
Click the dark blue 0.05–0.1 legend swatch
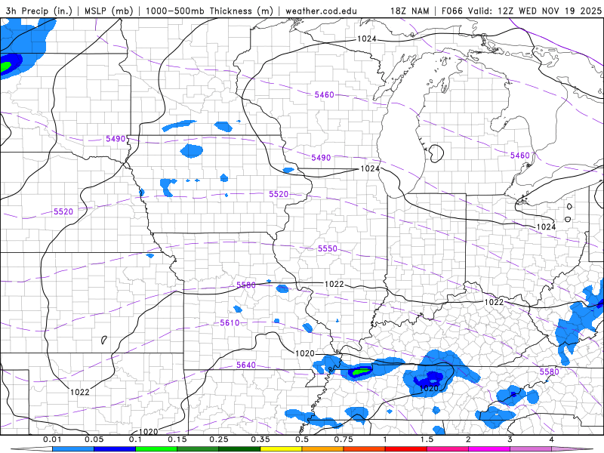115,449
